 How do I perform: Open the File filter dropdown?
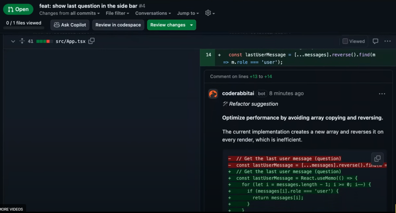click(x=117, y=13)
